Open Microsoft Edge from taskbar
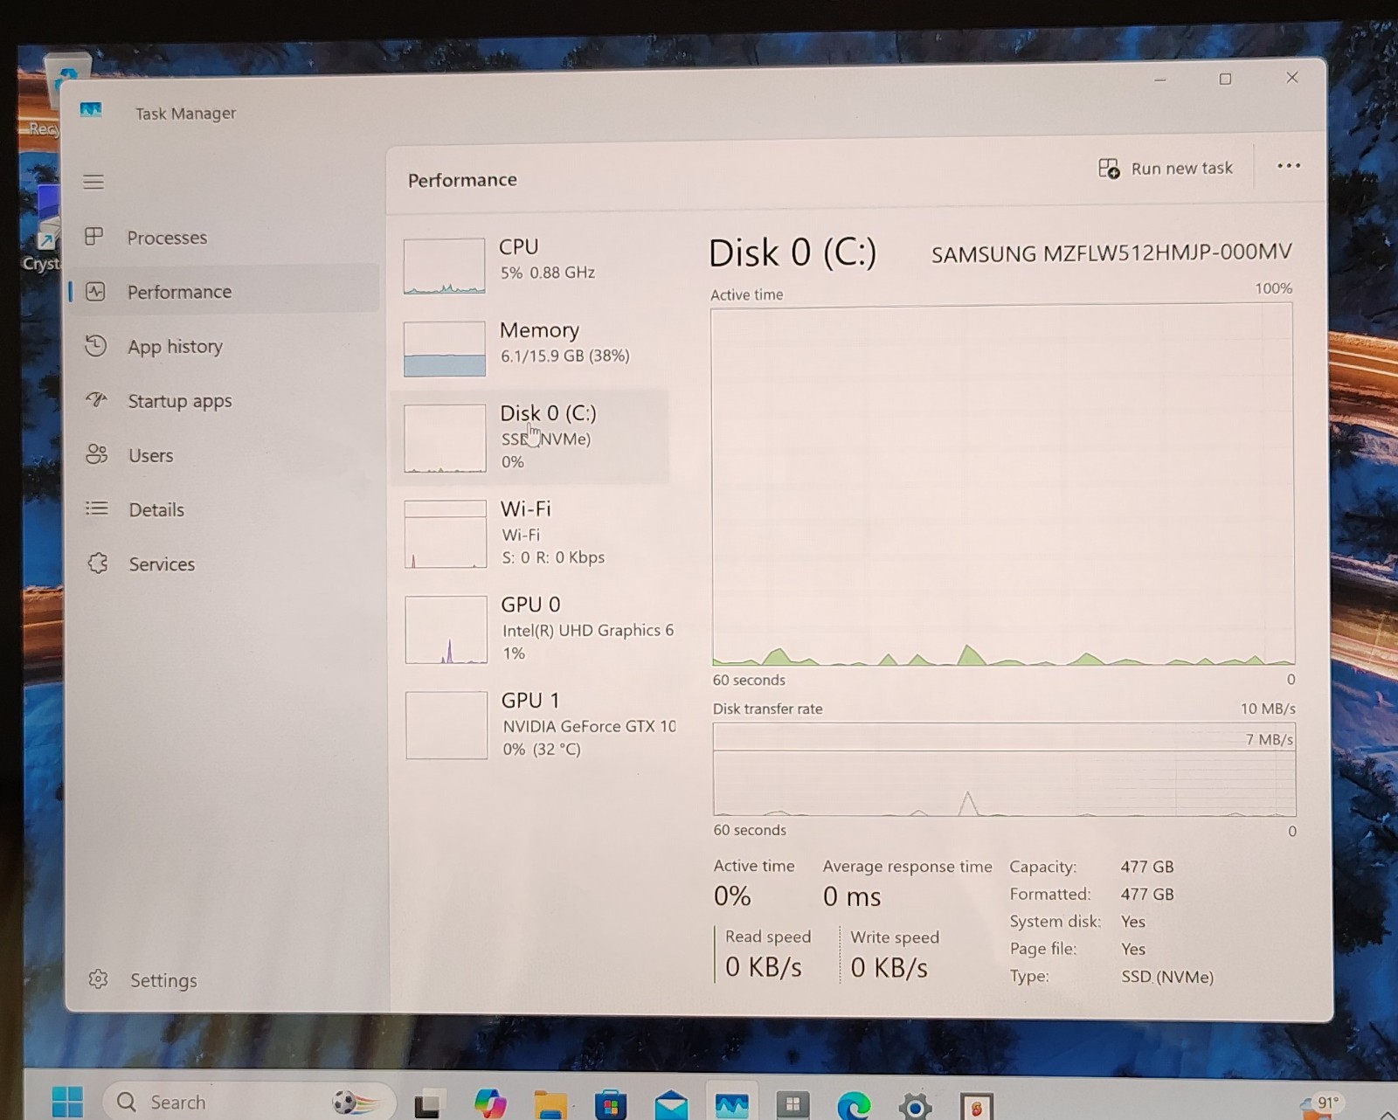Image resolution: width=1398 pixels, height=1120 pixels. (x=853, y=1106)
